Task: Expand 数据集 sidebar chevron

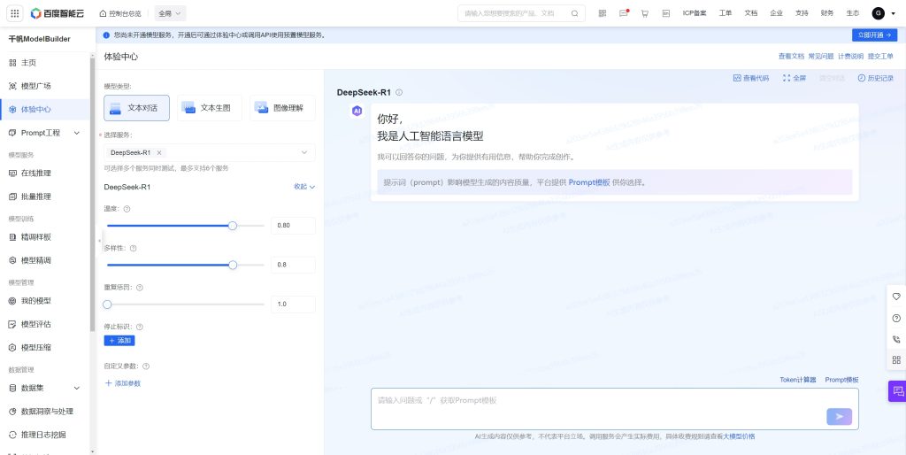Action: tap(77, 388)
